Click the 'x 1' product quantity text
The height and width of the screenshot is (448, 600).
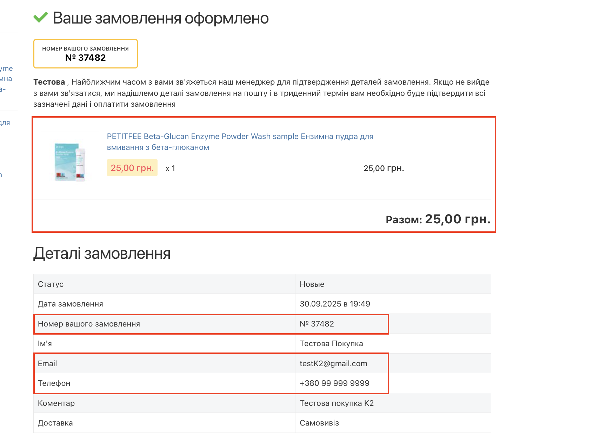click(x=170, y=169)
